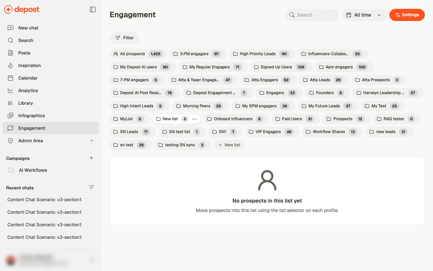
Task: Select testing SN sync list
Action: click(x=183, y=145)
